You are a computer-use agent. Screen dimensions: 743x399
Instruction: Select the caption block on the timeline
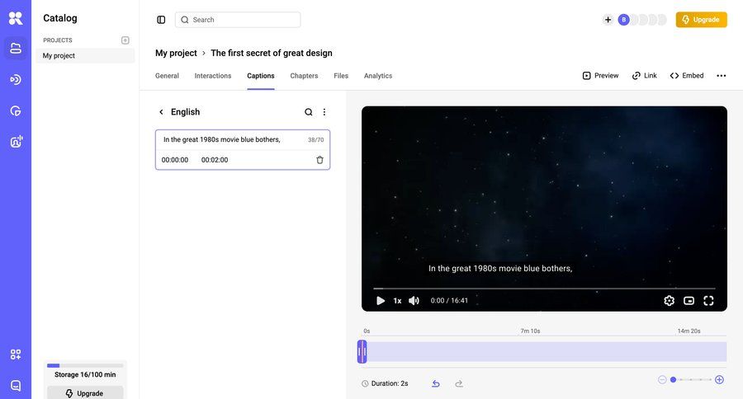pyautogui.click(x=362, y=352)
